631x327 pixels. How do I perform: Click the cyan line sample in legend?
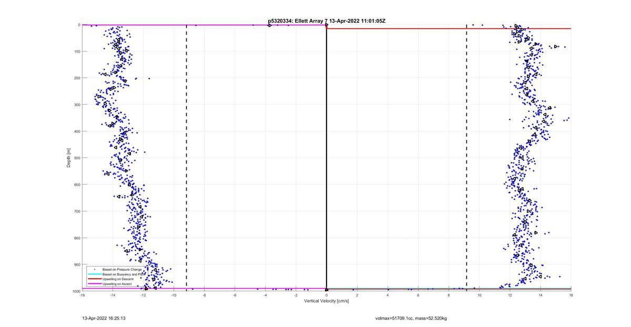coord(94,274)
